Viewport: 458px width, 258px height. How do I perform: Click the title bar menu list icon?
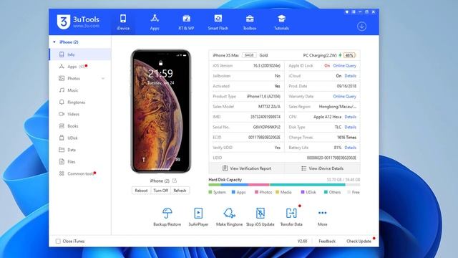tap(354, 12)
